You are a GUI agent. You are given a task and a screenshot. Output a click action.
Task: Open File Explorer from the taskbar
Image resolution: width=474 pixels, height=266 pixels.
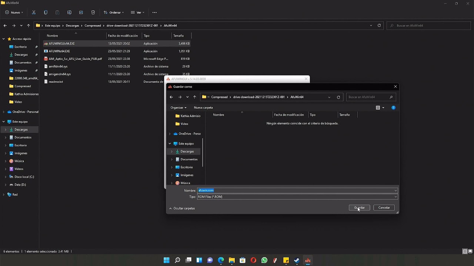[x=232, y=260]
